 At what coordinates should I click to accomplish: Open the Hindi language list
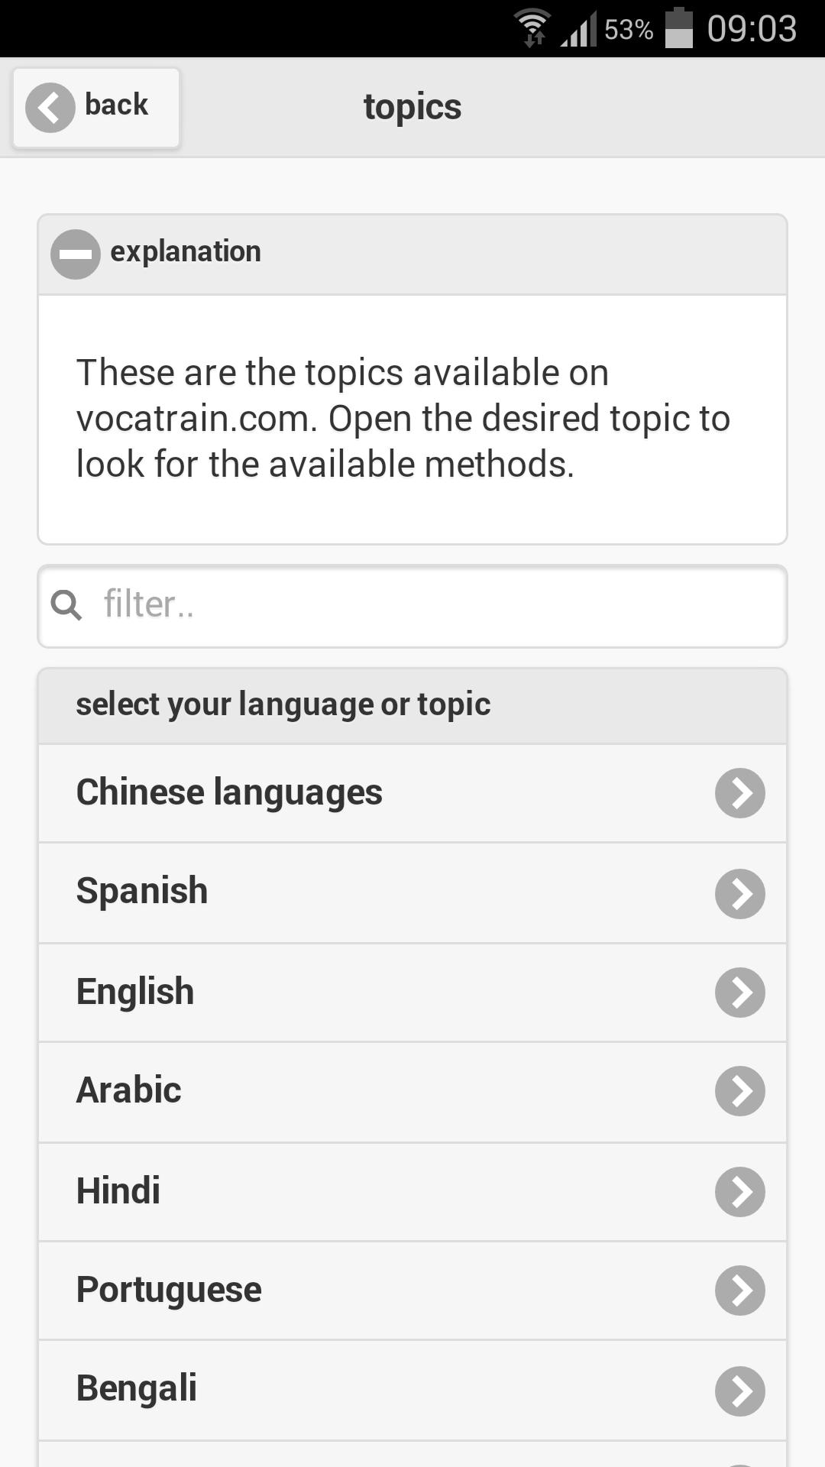306,1191
